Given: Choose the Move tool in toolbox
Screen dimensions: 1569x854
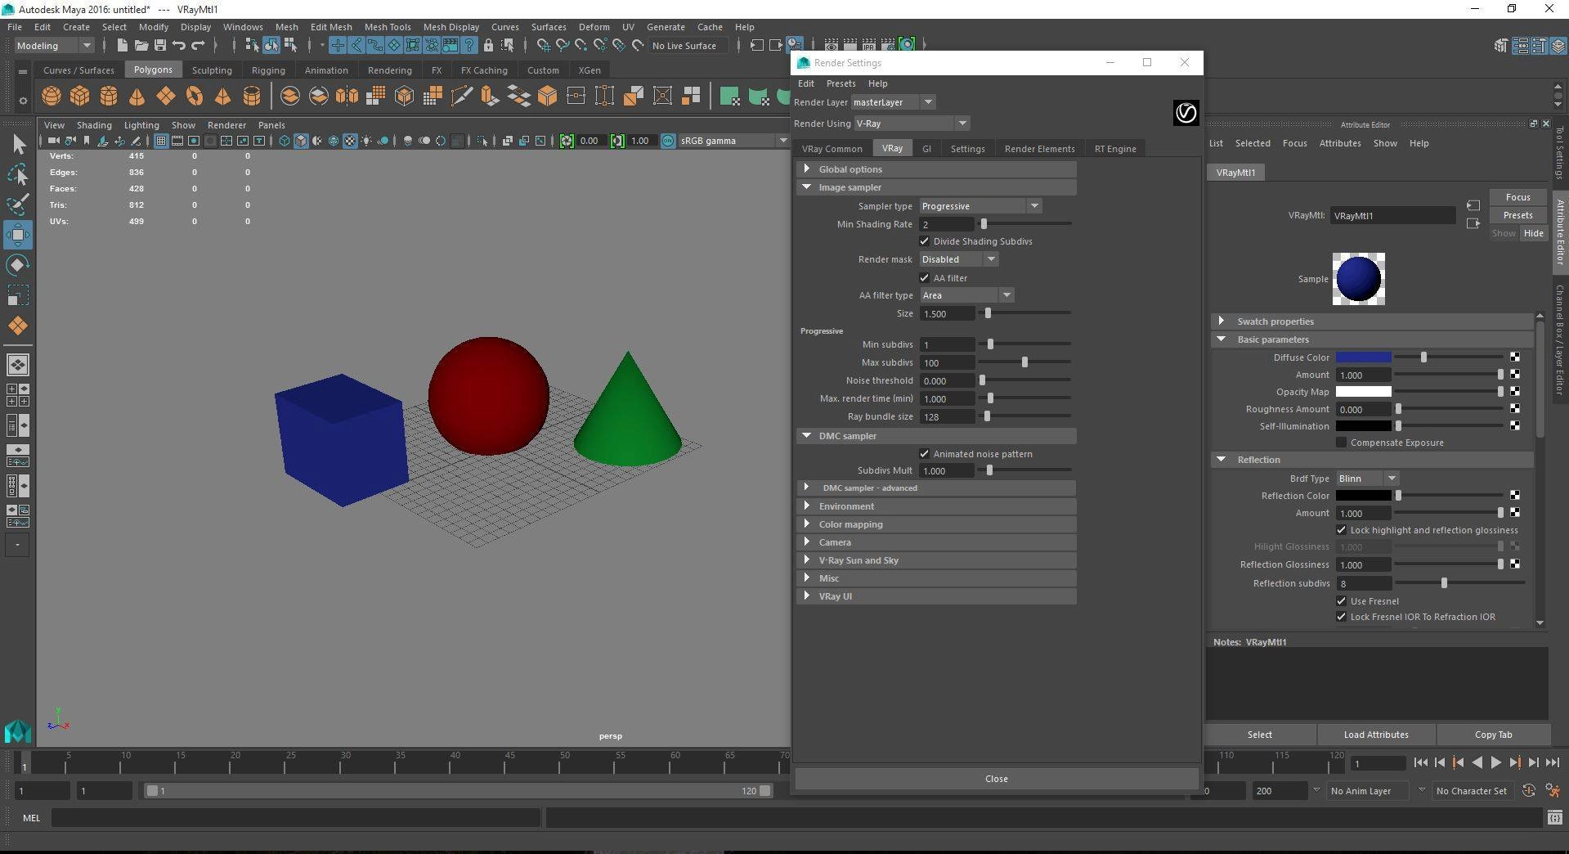Looking at the screenshot, I should [18, 235].
